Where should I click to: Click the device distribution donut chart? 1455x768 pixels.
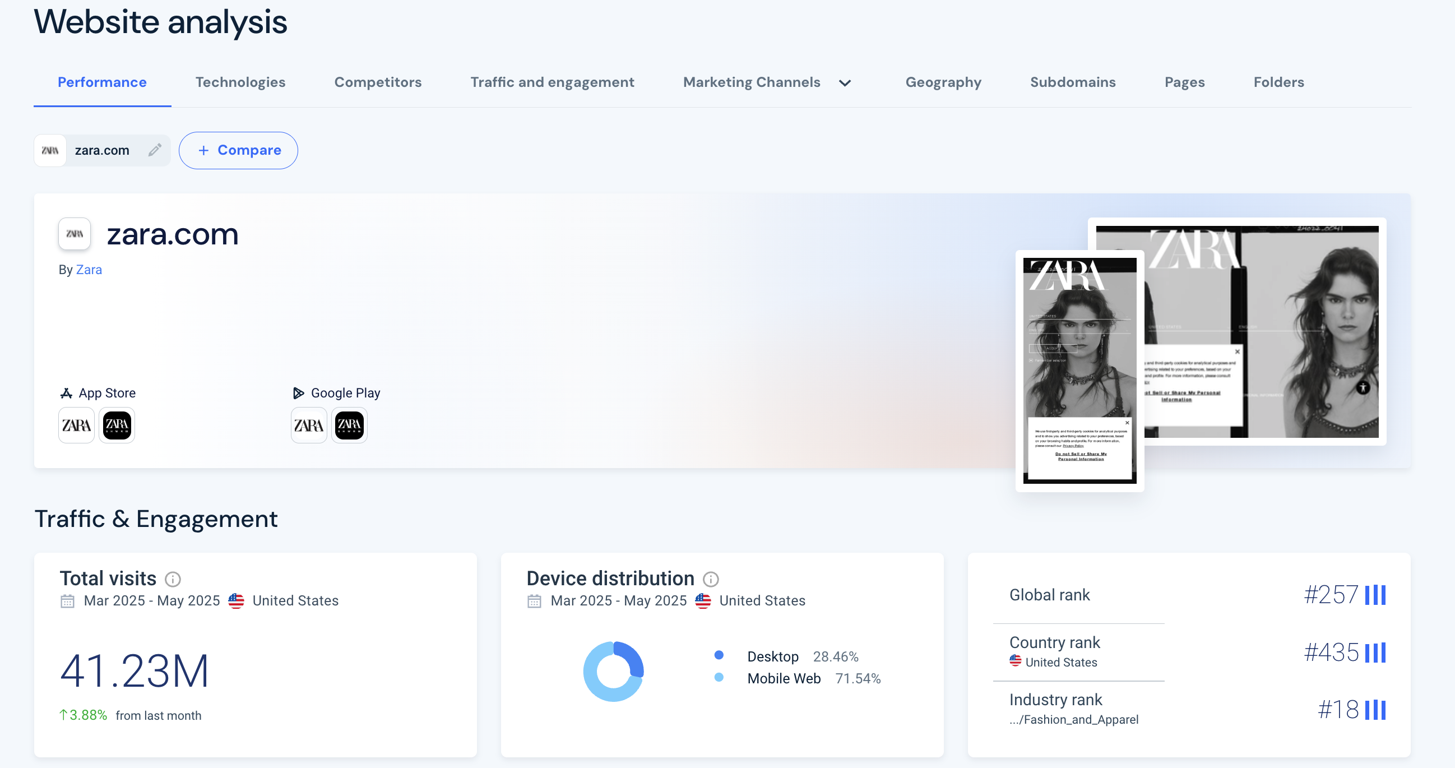(613, 672)
